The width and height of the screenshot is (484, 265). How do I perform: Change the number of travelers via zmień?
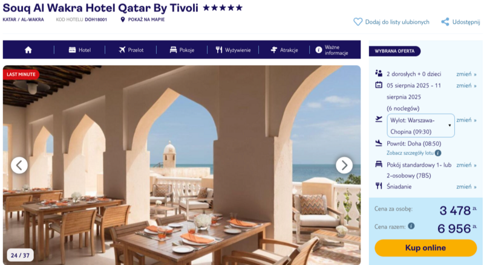point(466,74)
